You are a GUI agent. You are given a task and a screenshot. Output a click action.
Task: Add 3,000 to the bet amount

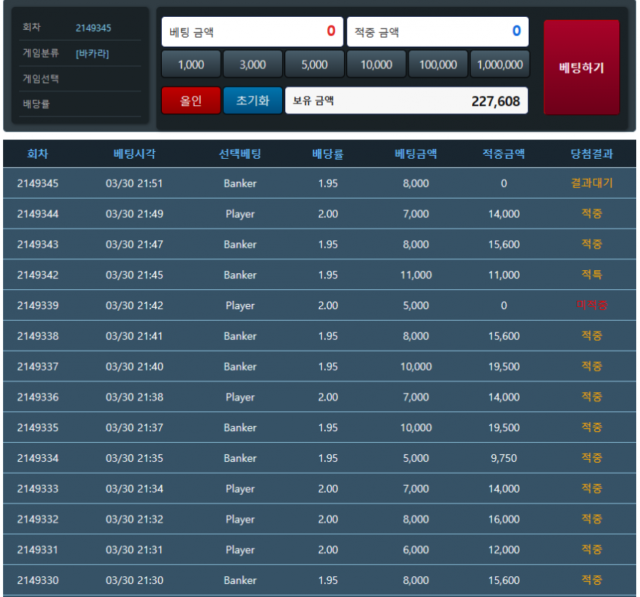(253, 64)
